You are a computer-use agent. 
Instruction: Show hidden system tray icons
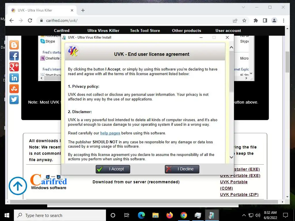[x=244, y=215]
